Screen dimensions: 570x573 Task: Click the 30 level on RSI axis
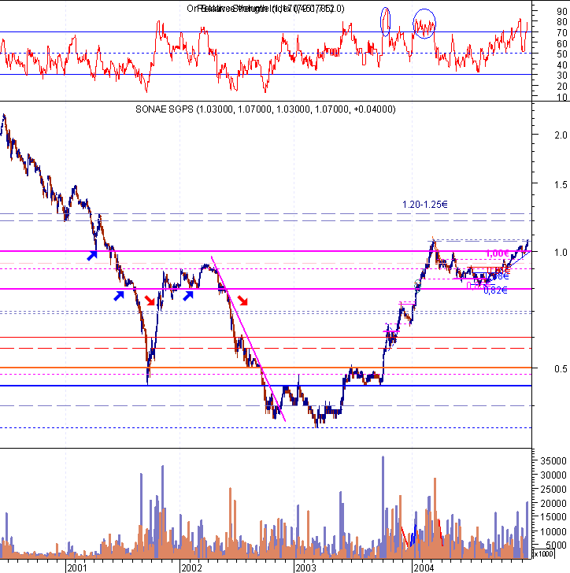pyautogui.click(x=562, y=76)
